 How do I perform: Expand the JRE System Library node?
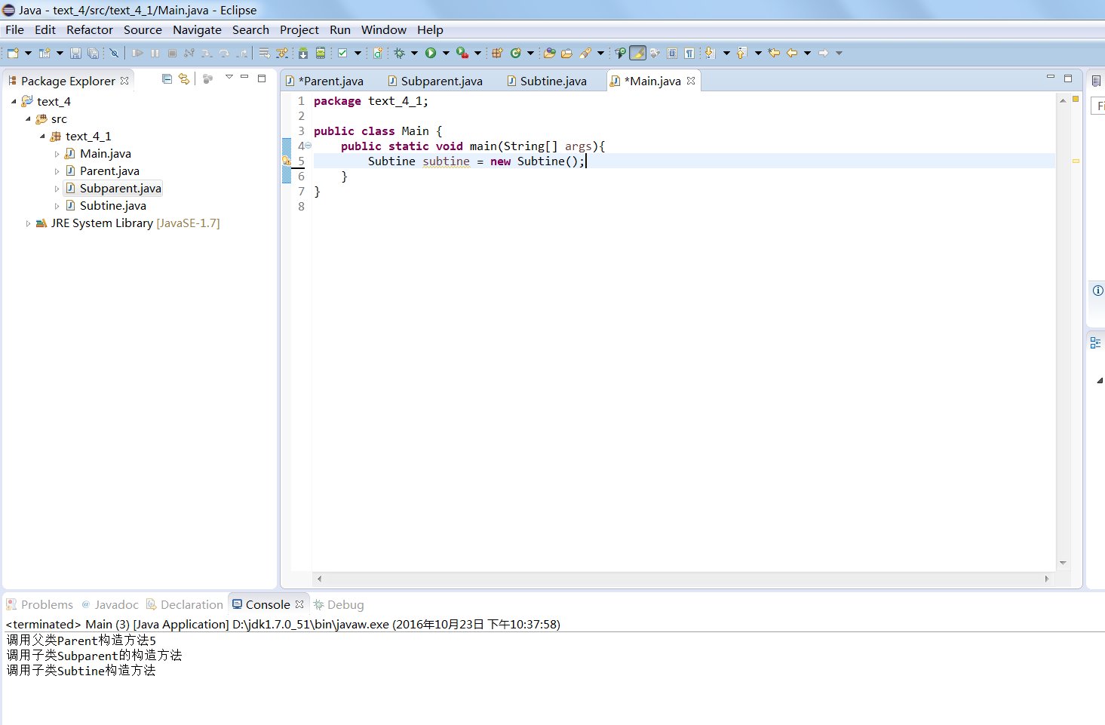(28, 223)
